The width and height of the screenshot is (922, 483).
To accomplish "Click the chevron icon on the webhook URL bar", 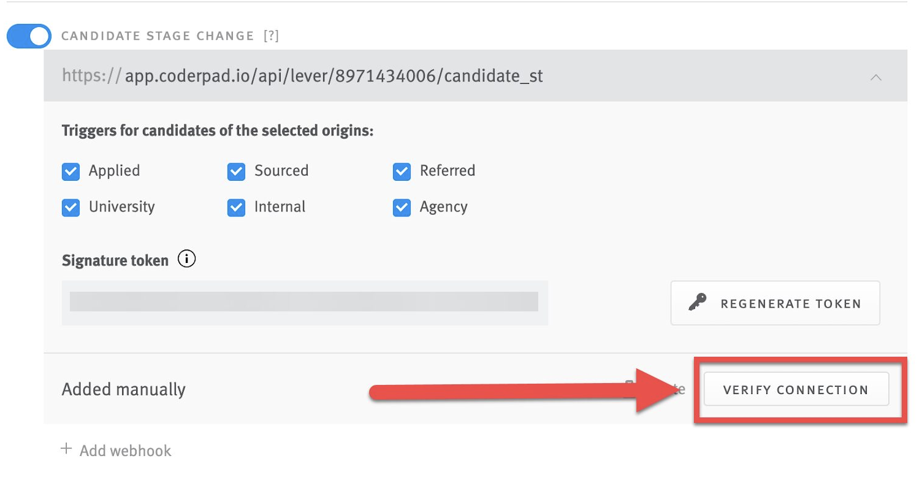I will pos(876,76).
